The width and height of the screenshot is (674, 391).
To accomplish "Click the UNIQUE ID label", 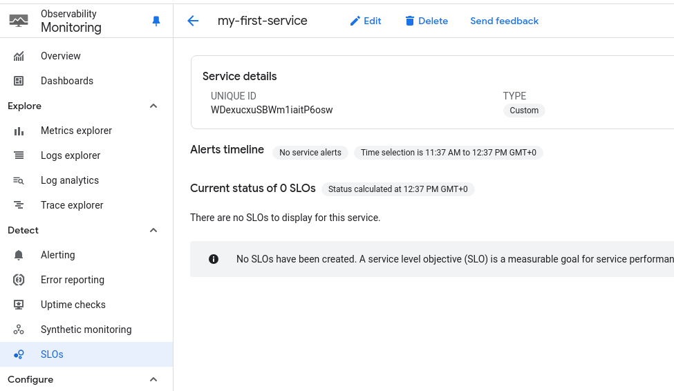I will pyautogui.click(x=234, y=96).
